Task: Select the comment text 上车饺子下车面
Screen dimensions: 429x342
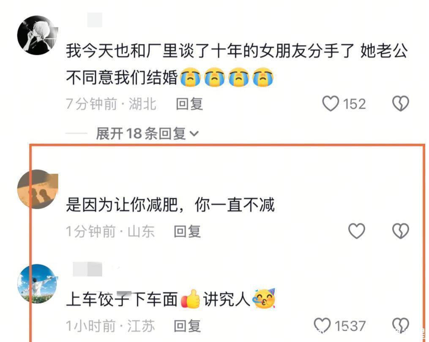Action: tap(122, 299)
